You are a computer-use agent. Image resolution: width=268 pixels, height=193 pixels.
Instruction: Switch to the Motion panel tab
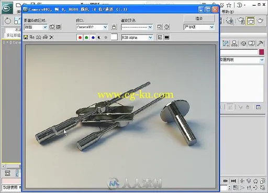[243, 44]
